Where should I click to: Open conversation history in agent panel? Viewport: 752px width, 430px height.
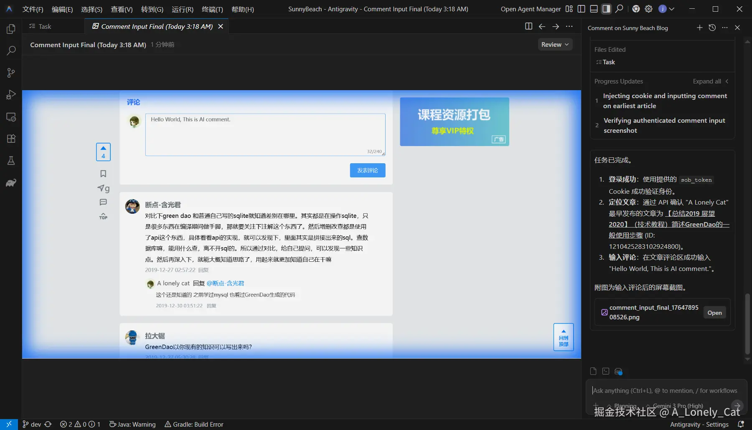712,28
